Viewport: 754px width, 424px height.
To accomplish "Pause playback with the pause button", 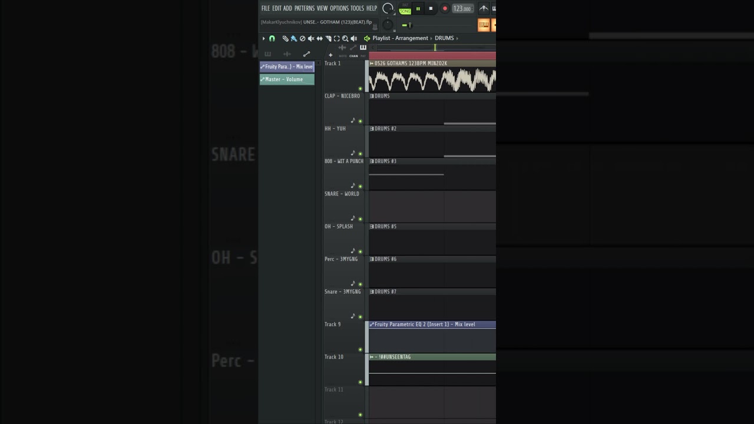I will (418, 8).
